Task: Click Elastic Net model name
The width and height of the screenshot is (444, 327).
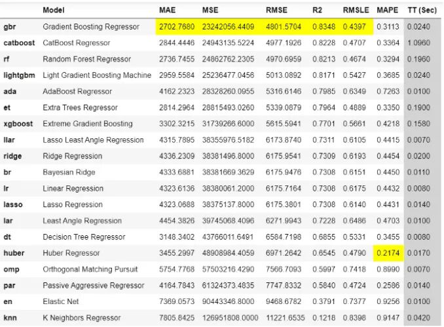Action: (61, 301)
